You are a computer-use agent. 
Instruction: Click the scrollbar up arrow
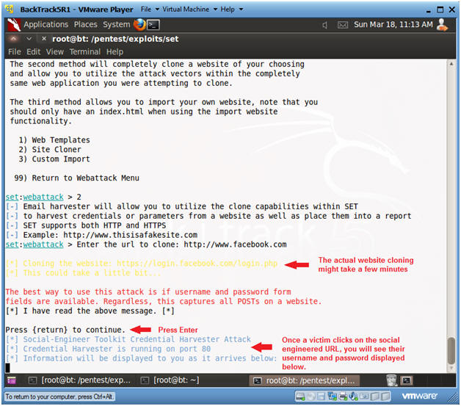pos(451,64)
